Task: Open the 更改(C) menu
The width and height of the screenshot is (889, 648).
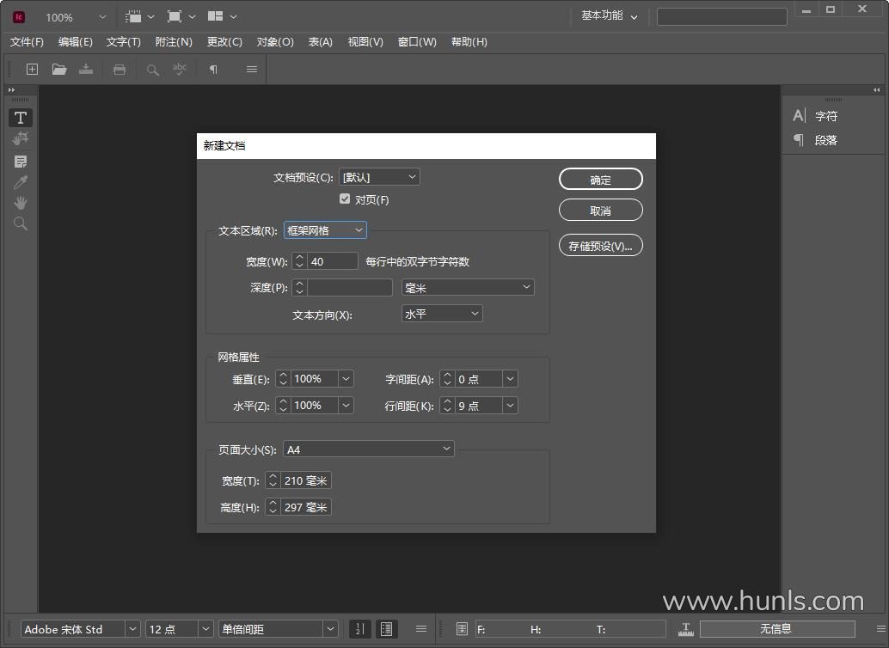Action: pos(224,42)
